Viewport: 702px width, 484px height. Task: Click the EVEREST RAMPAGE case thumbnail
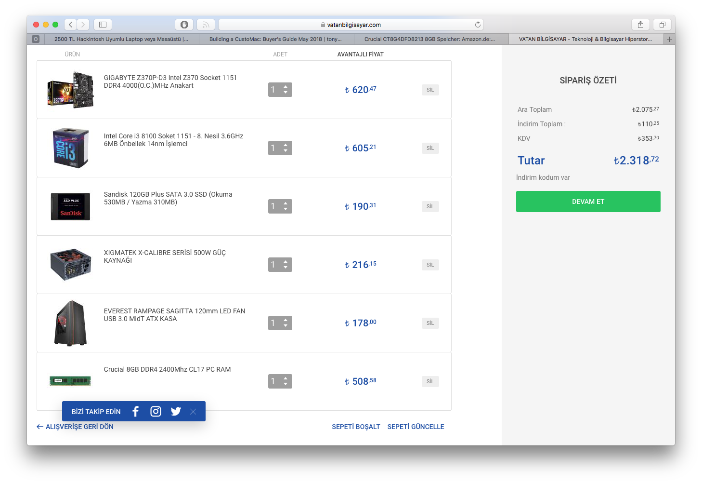pos(70,323)
